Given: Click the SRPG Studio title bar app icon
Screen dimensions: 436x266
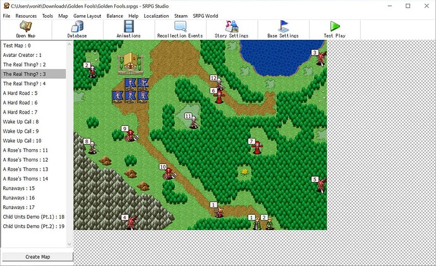Looking at the screenshot, I should 6,6.
